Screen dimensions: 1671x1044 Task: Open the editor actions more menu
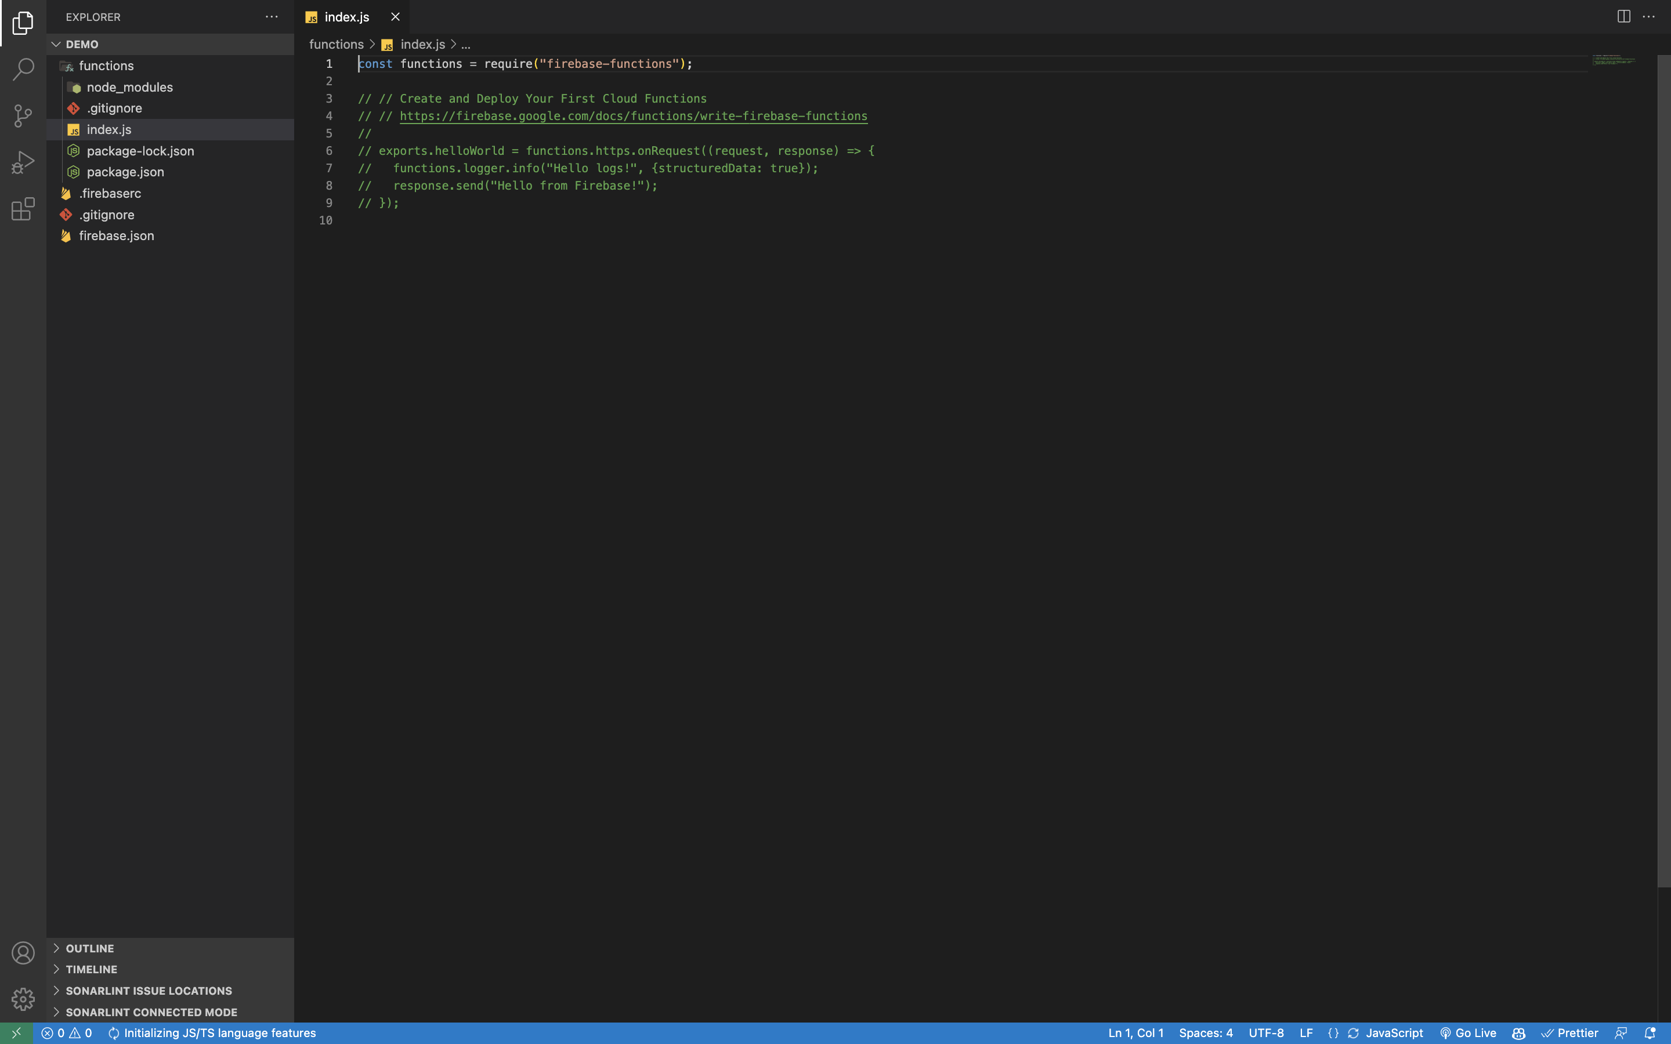(1650, 16)
